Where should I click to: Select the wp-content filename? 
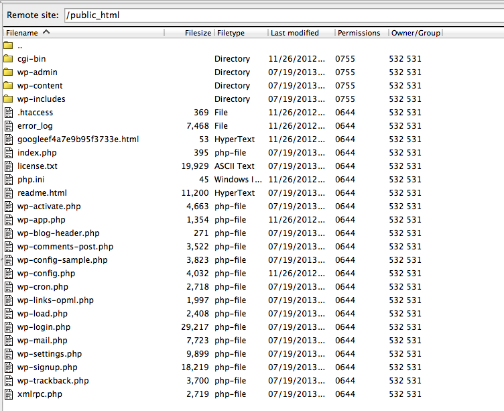40,86
